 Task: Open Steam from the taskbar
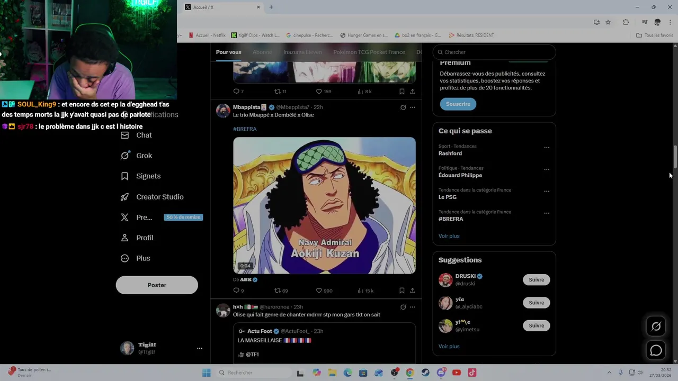pyautogui.click(x=425, y=373)
